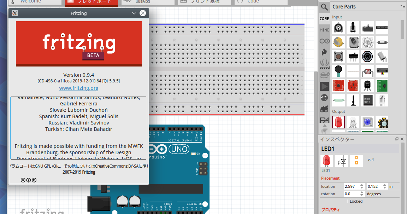Increase the second location value
Screen dimensions: 407x214
[385, 185]
